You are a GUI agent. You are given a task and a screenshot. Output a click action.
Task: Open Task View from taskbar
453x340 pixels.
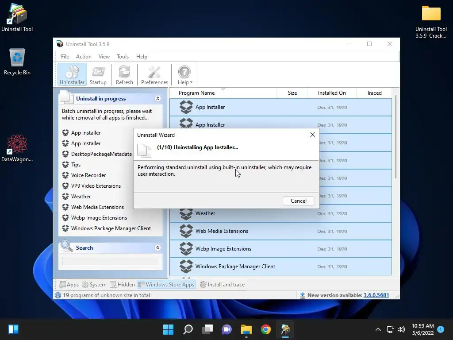pos(207,329)
